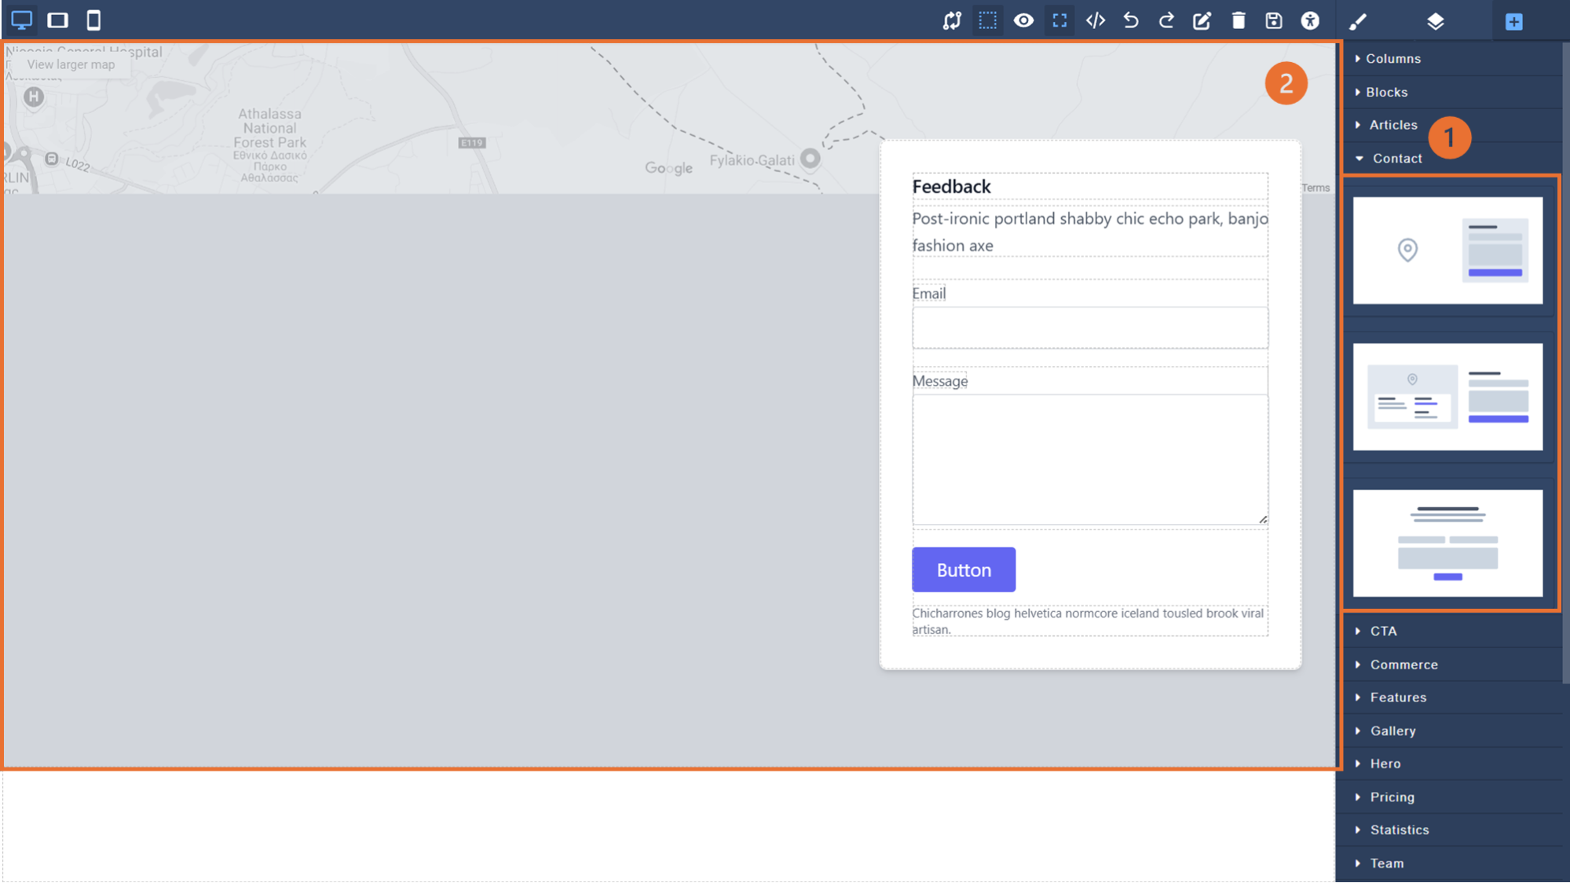The width and height of the screenshot is (1570, 883).
Task: Click the eye preview icon
Action: coord(1023,20)
